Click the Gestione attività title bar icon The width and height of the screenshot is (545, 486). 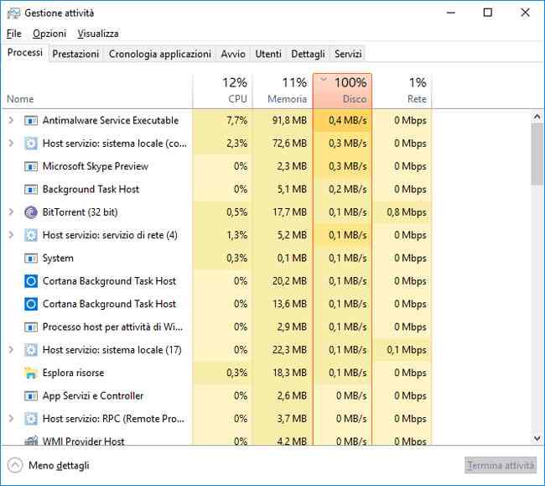pos(13,13)
